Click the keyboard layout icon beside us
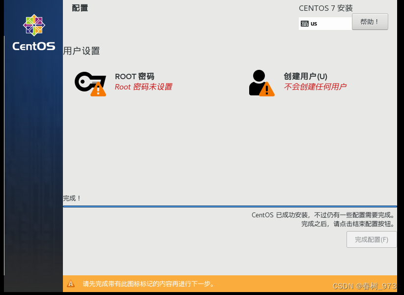This screenshot has height=295, width=404. click(x=305, y=24)
